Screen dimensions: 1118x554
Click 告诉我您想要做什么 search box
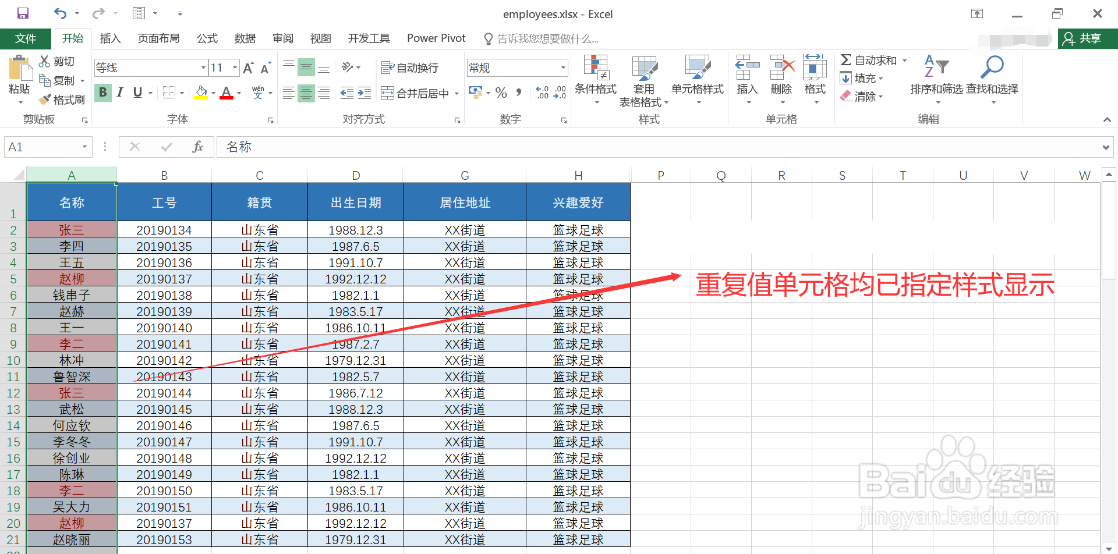541,39
